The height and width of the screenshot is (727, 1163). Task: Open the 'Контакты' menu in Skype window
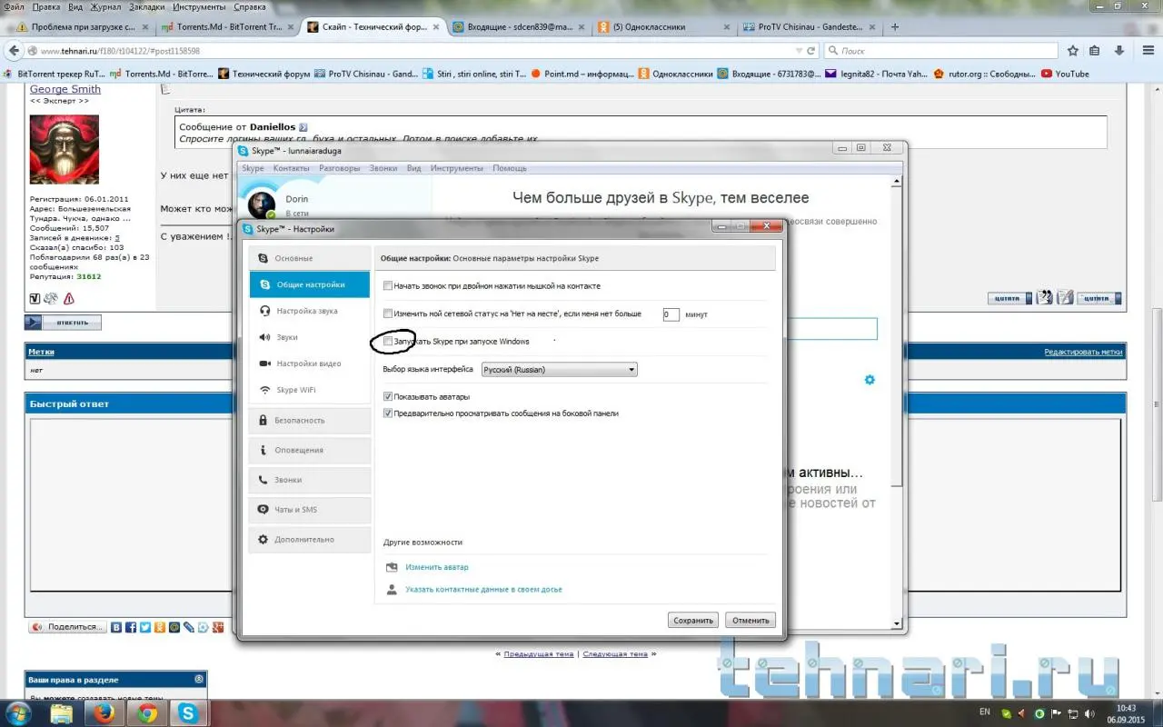coord(291,168)
